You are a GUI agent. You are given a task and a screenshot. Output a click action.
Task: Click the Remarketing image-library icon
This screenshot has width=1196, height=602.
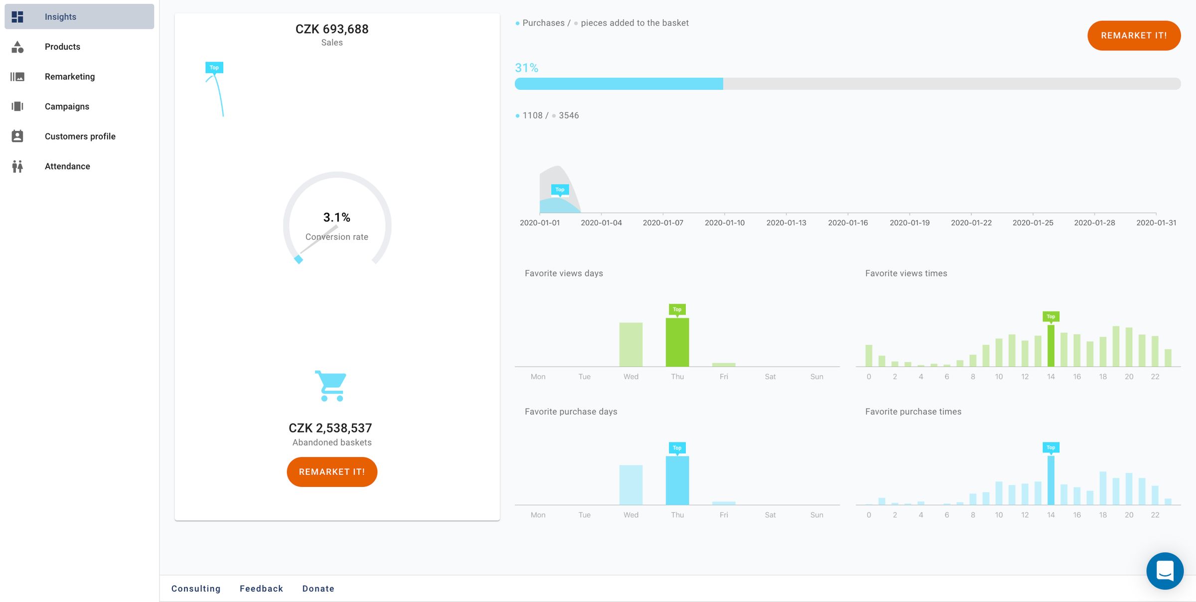coord(17,77)
